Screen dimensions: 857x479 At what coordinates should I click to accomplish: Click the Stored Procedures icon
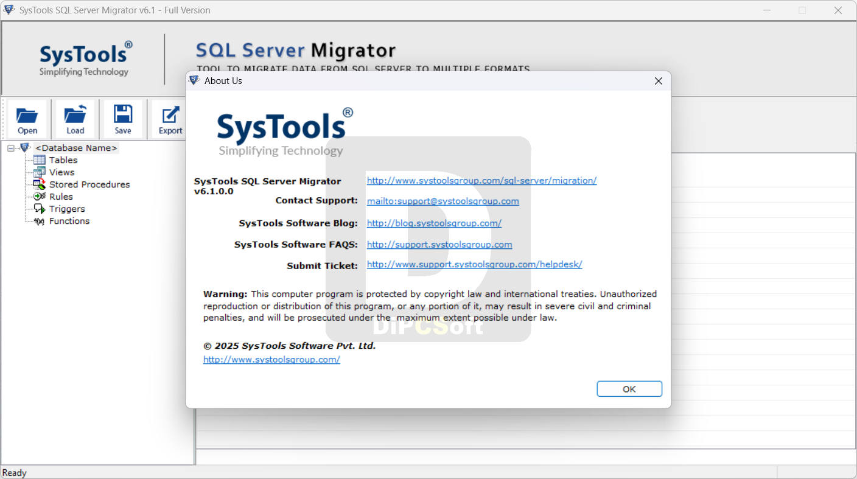click(40, 184)
